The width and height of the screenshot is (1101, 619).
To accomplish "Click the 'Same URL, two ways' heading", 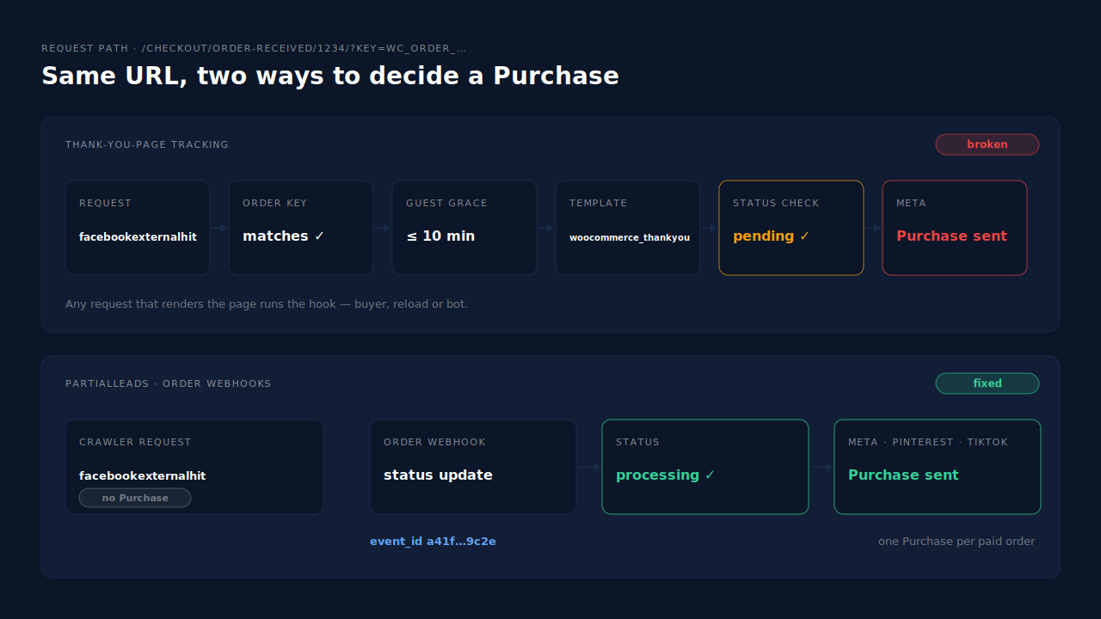I will (x=330, y=76).
